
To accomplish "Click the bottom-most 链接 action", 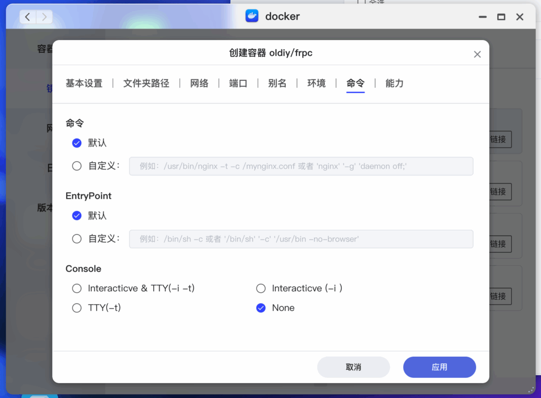I will point(499,296).
